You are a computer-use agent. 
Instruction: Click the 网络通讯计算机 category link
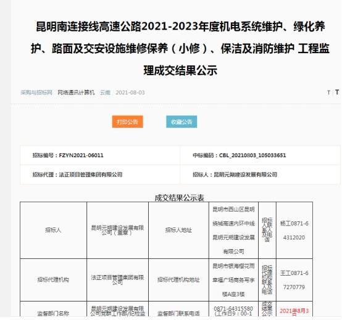point(76,92)
